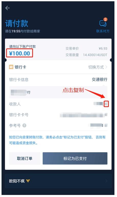Open merchant 欧阳不疯 details chevron
This screenshot has width=117, height=197.
106,181
